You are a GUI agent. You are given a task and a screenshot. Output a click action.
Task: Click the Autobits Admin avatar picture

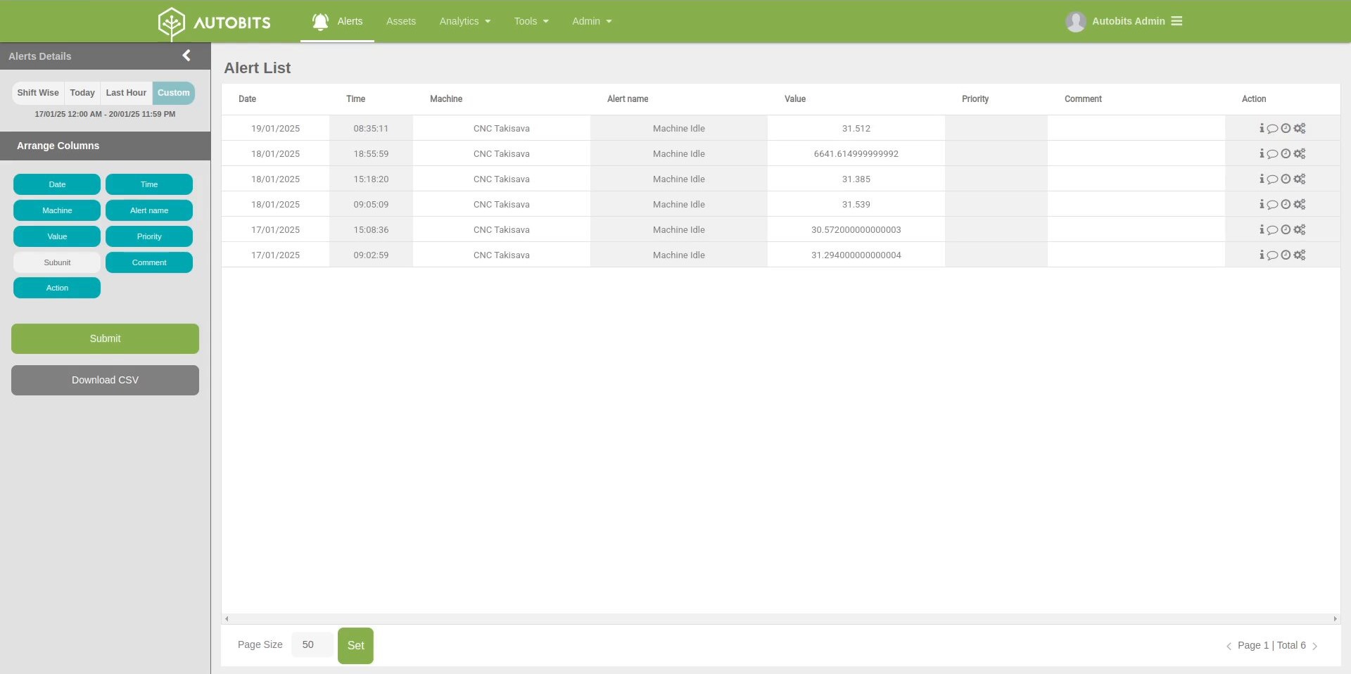[x=1075, y=22]
